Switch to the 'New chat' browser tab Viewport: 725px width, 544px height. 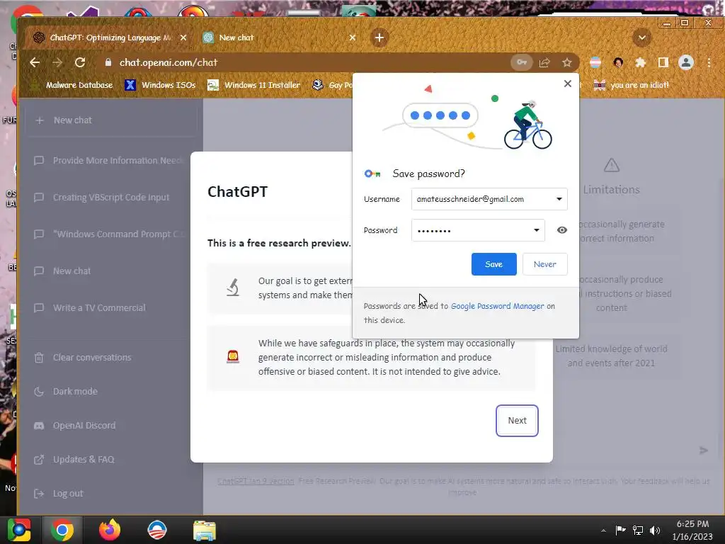pyautogui.click(x=280, y=38)
